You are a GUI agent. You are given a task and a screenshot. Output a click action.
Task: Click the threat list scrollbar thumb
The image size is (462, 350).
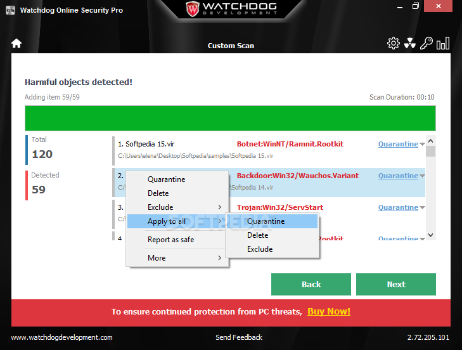pos(430,152)
